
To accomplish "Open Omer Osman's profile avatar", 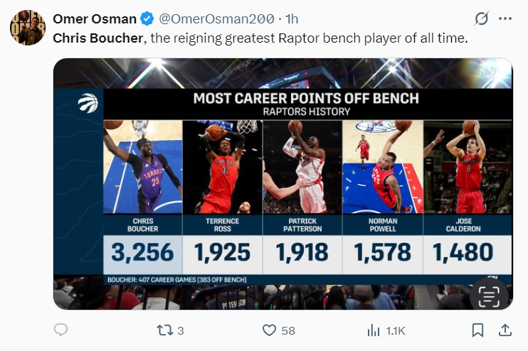I will click(x=28, y=28).
